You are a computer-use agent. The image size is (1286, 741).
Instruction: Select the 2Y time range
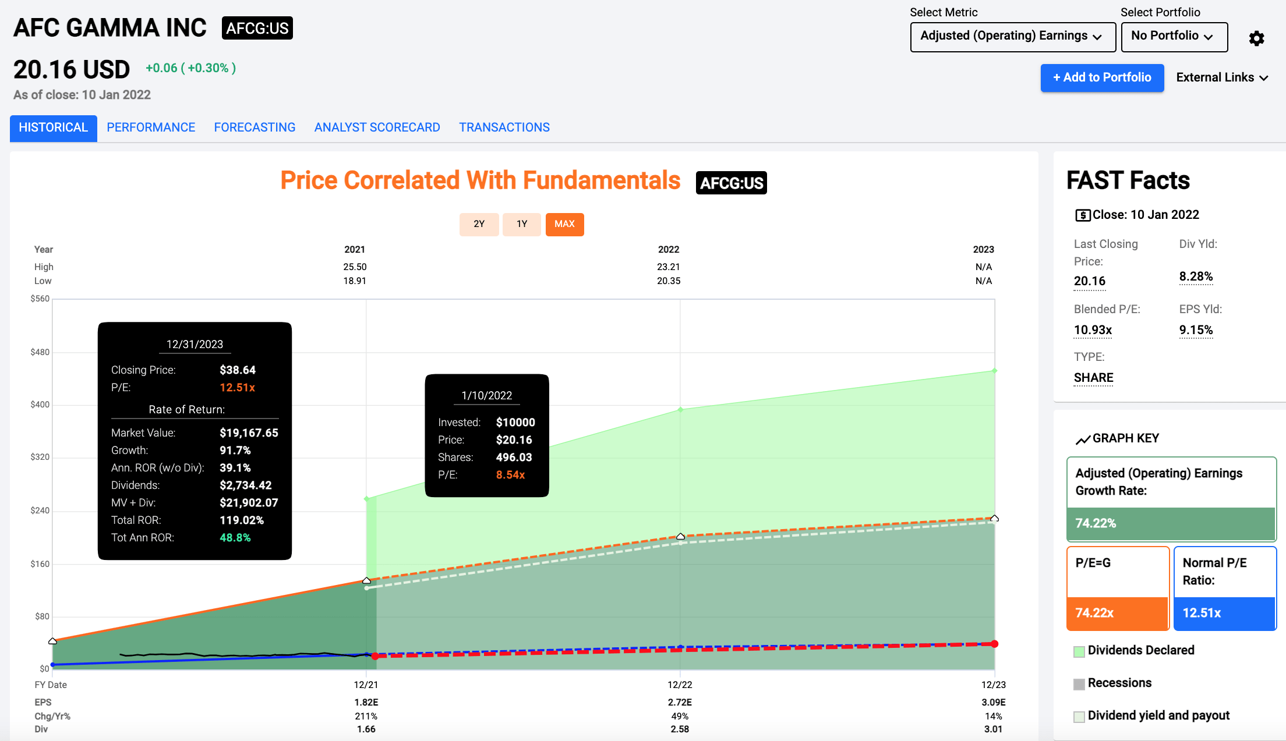(x=479, y=224)
